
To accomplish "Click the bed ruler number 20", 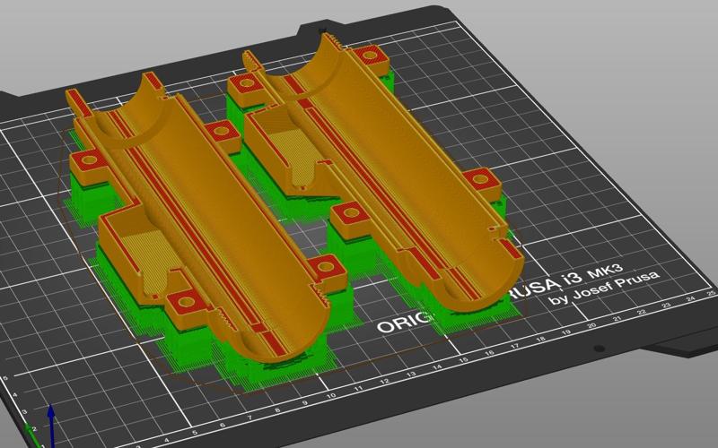I will (x=591, y=325).
